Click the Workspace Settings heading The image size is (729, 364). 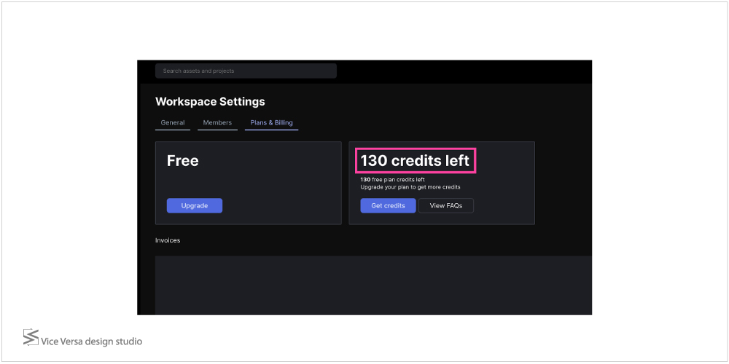210,102
